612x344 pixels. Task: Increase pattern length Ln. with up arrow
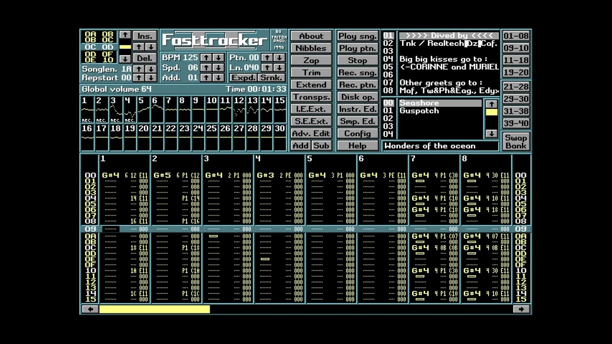267,68
